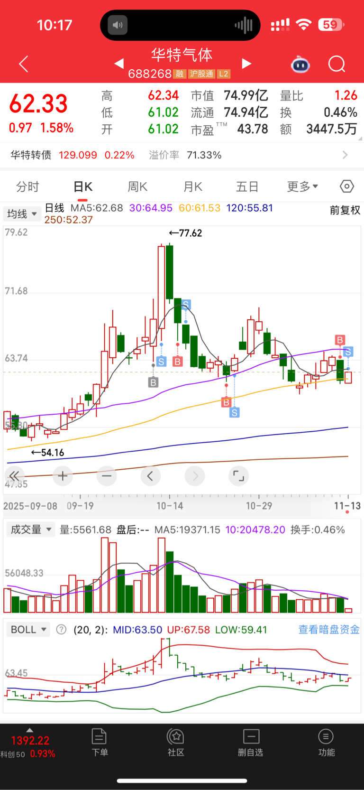The image size is (364, 790).
Task: Tap the 11-13 date axis label
Action: (347, 506)
